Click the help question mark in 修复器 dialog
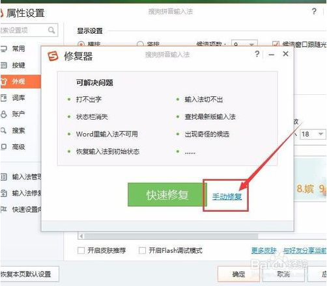Viewport: 327px width, 286px height. [257, 54]
